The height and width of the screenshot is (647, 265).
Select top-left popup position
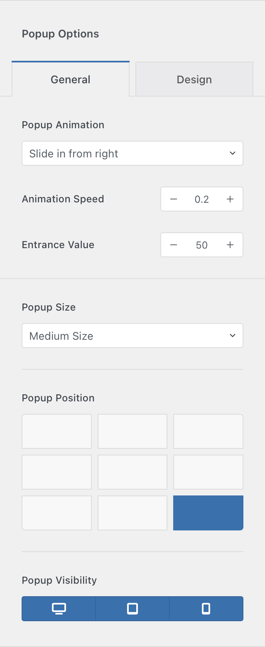[x=57, y=431]
